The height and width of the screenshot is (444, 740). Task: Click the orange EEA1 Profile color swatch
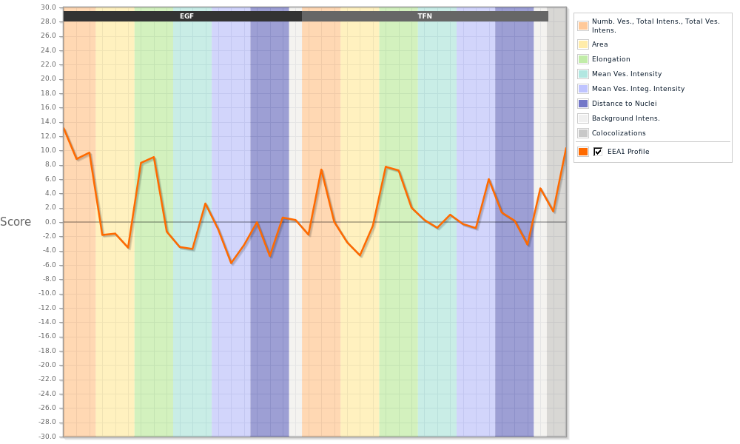click(583, 152)
